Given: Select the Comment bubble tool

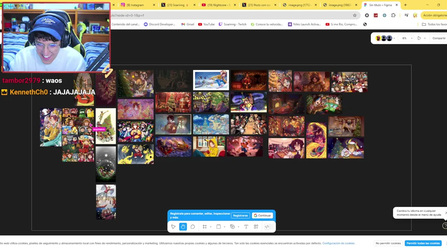Looking at the screenshot, I should click(193, 227).
